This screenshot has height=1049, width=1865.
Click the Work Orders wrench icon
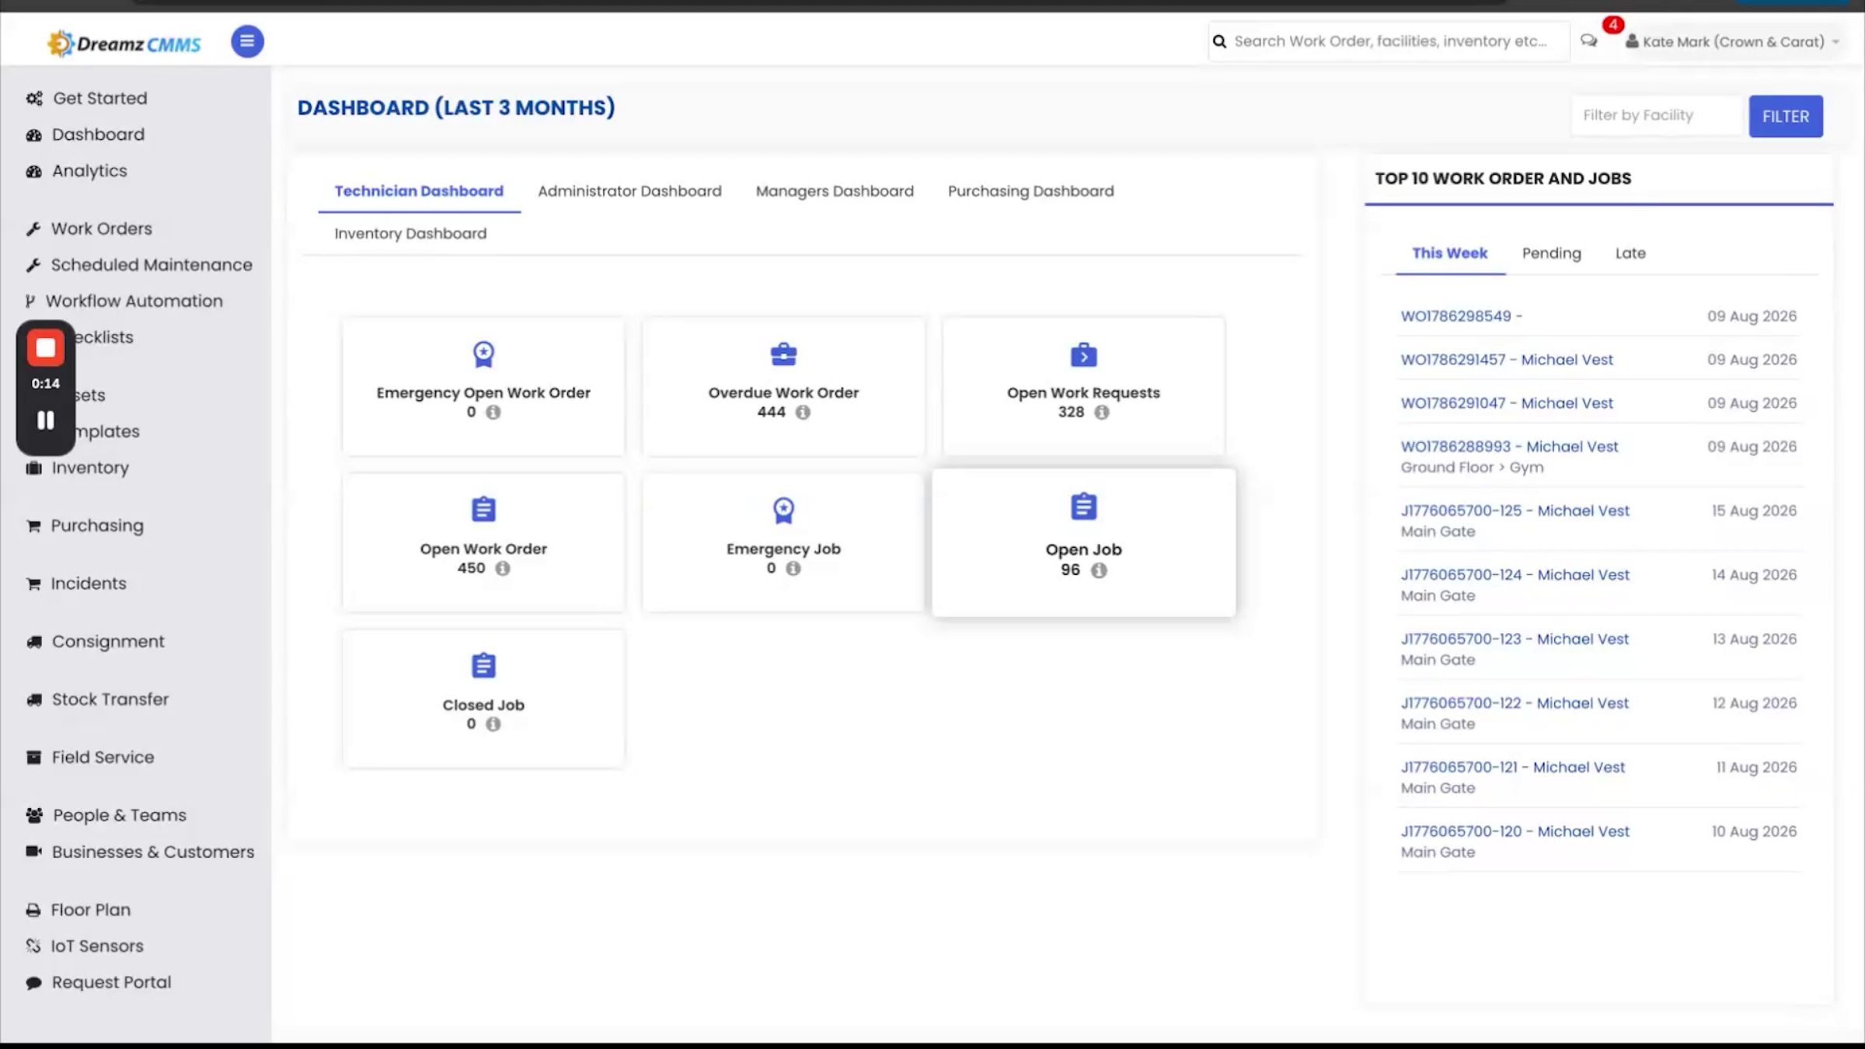click(x=33, y=229)
